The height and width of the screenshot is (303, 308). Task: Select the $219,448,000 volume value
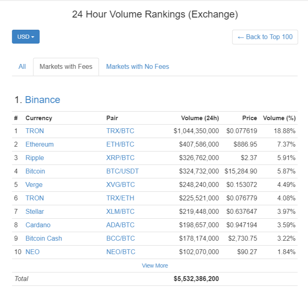tap(199, 211)
